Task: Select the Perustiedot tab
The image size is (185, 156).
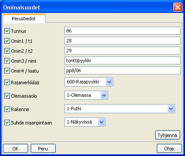Action: tap(24, 19)
